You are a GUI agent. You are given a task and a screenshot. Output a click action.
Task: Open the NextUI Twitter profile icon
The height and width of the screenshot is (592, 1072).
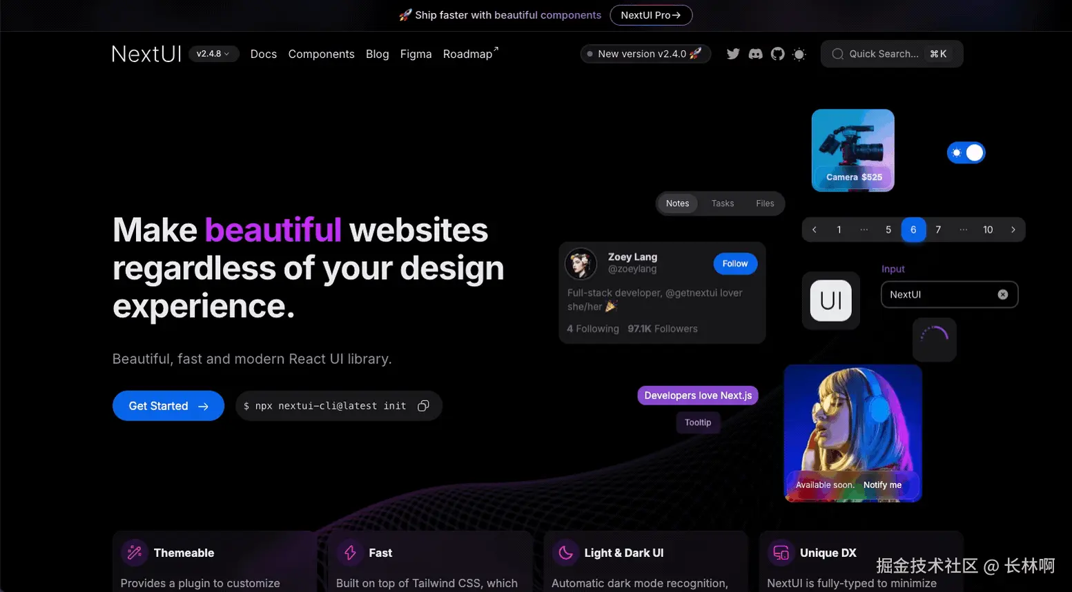click(x=733, y=54)
